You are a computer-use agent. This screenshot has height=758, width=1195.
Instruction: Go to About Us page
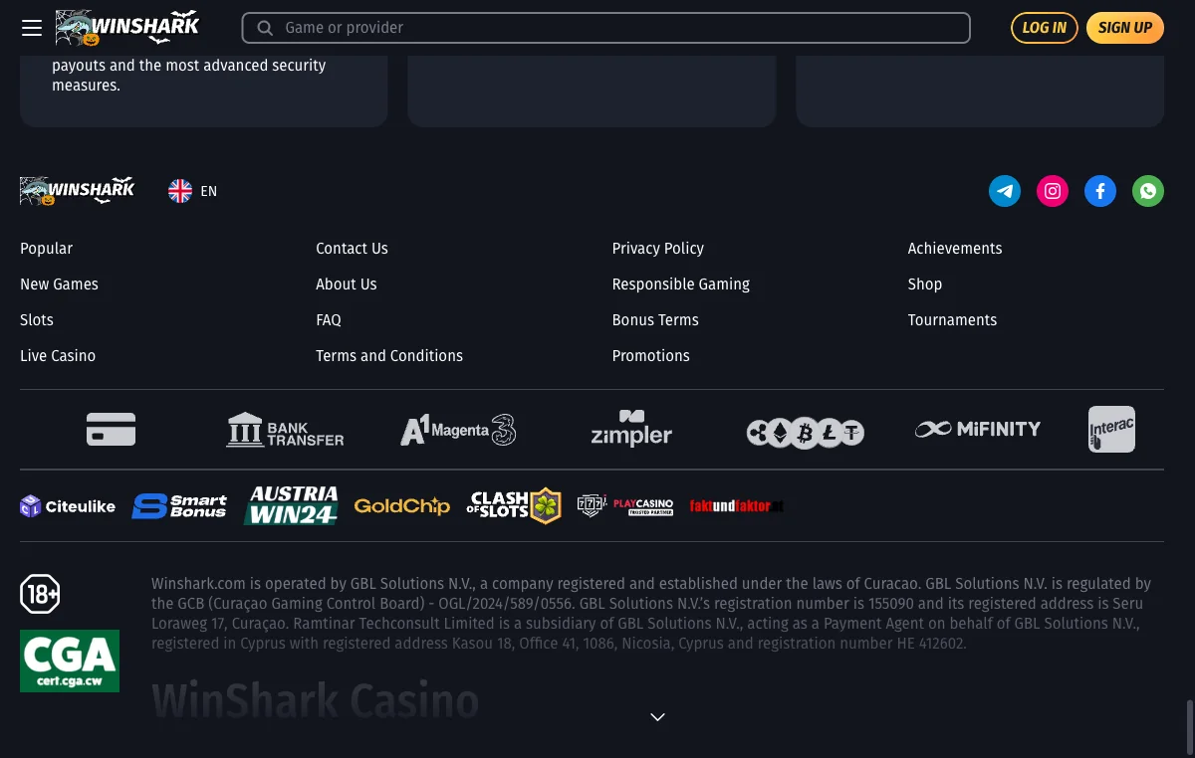tap(347, 284)
